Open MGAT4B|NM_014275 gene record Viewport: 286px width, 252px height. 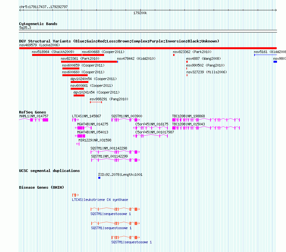[93, 124]
